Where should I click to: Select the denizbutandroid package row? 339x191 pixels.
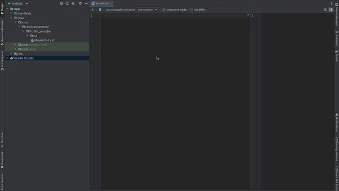(x=47, y=27)
